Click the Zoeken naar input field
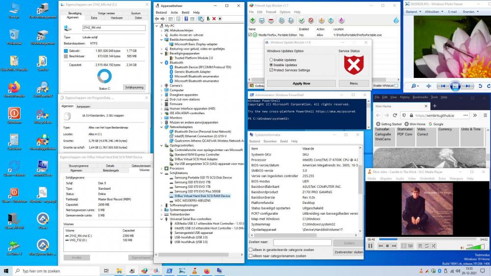Image resolution: width=491 pixels, height=276 pixels. click(x=302, y=242)
